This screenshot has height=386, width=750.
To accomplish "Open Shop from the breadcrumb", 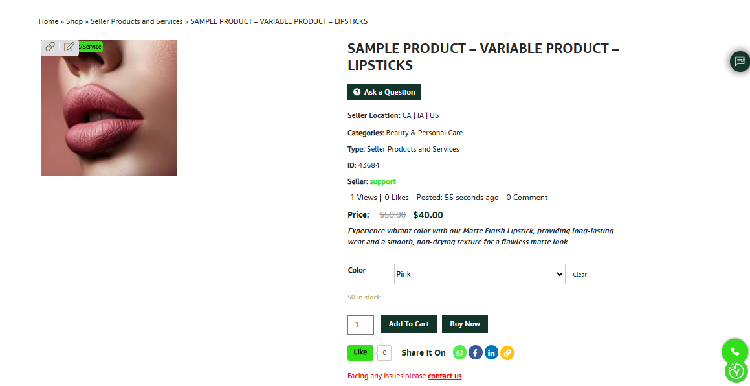I will pyautogui.click(x=74, y=21).
